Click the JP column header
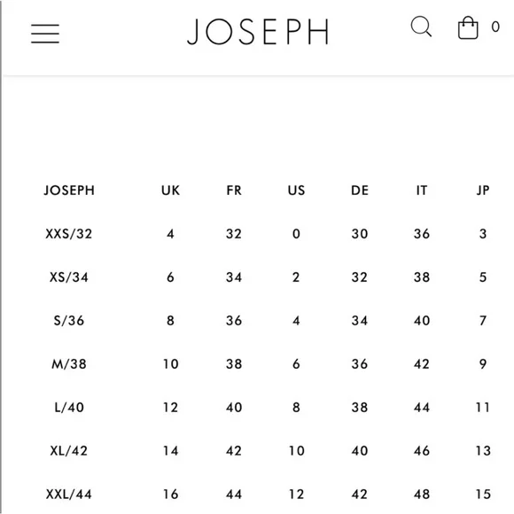This screenshot has height=514, width=514. coord(483,191)
